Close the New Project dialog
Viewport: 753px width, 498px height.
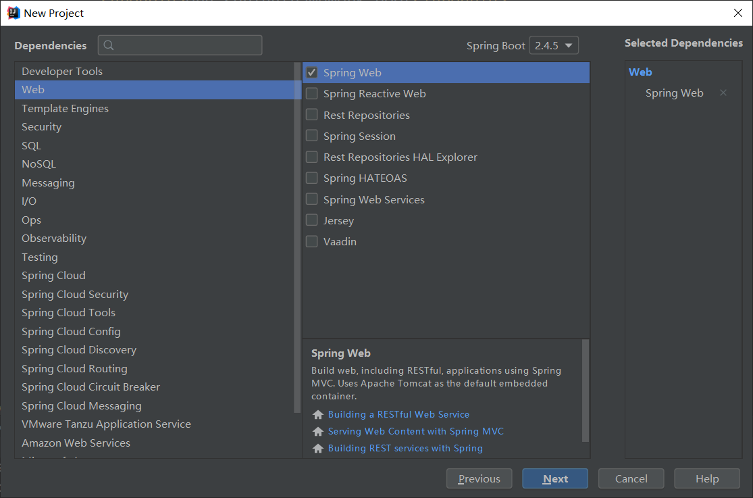coord(738,13)
